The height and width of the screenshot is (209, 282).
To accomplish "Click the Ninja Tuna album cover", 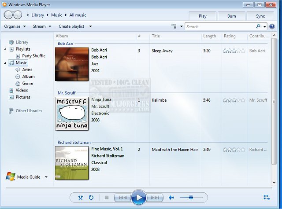I will coord(72,114).
